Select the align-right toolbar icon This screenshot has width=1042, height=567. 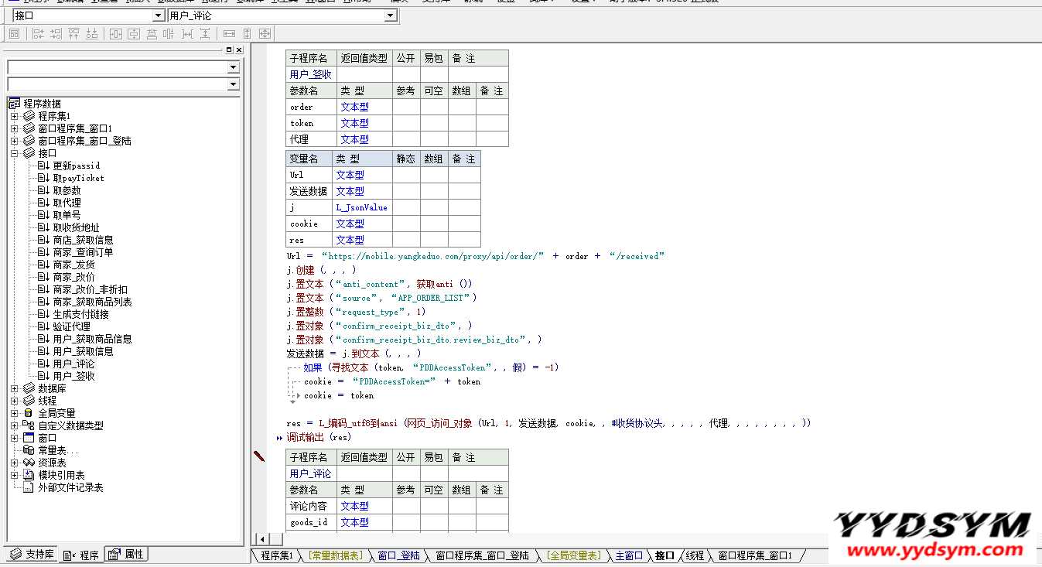click(x=55, y=34)
